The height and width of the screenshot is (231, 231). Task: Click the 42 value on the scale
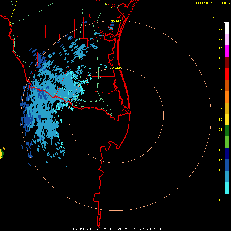(x=220, y=89)
